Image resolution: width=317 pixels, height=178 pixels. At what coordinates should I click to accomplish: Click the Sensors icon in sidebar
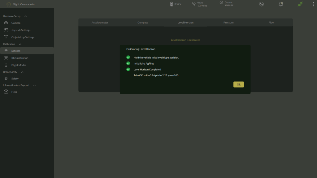point(6,51)
